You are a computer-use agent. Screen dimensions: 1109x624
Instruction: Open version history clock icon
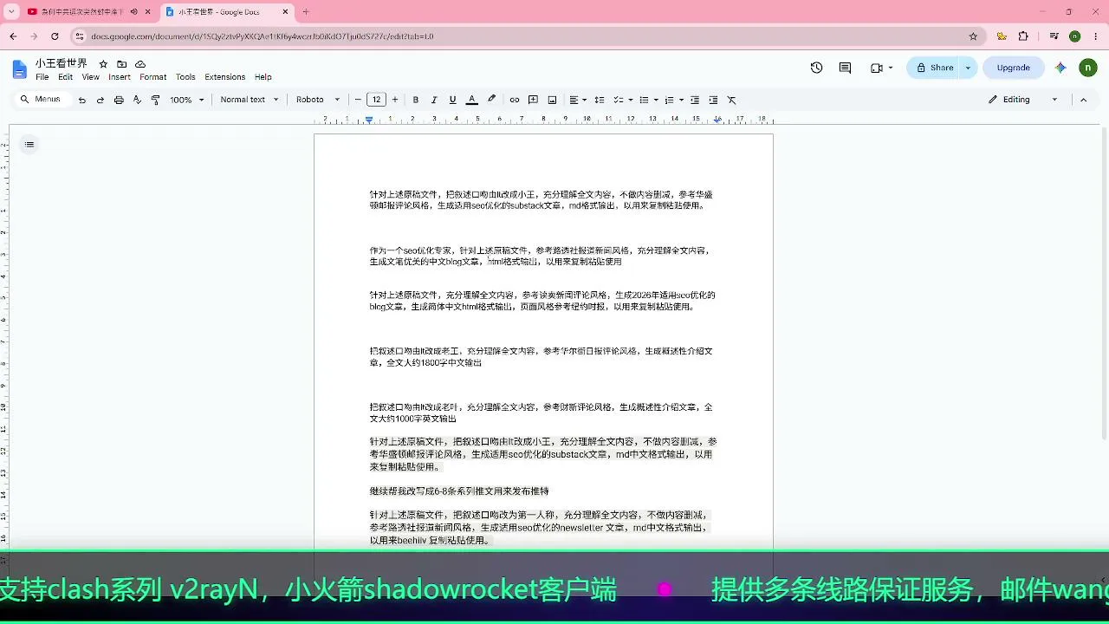pos(816,68)
